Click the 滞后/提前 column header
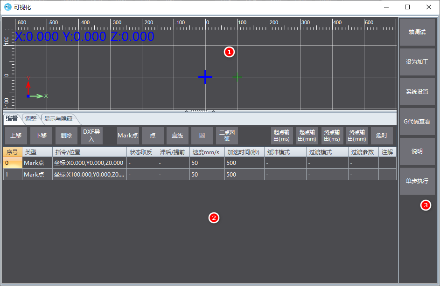 (x=173, y=152)
